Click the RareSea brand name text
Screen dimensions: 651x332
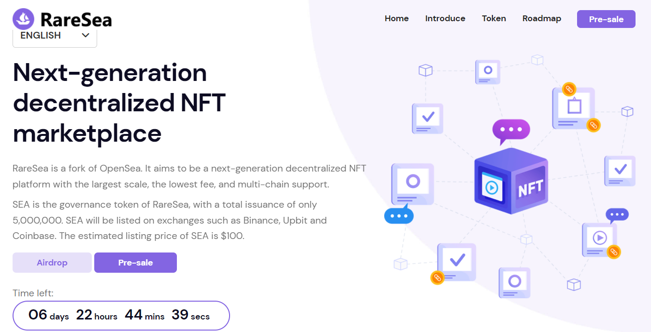click(76, 20)
